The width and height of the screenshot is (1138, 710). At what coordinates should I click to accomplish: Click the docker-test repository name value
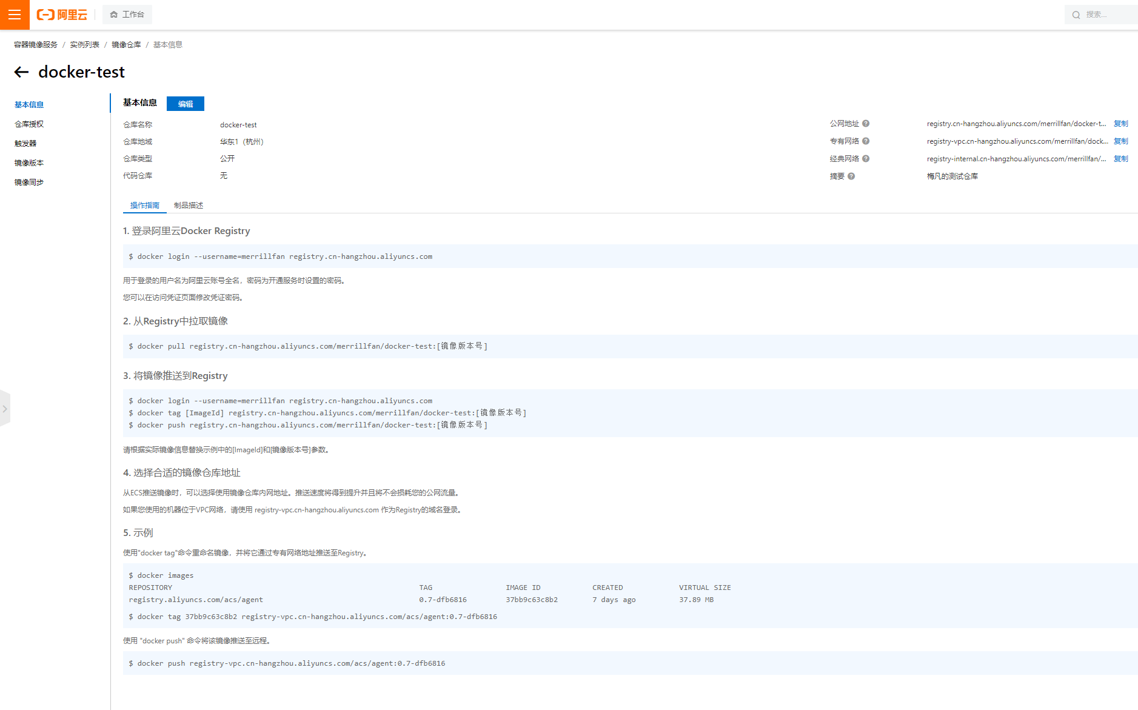pyautogui.click(x=238, y=125)
